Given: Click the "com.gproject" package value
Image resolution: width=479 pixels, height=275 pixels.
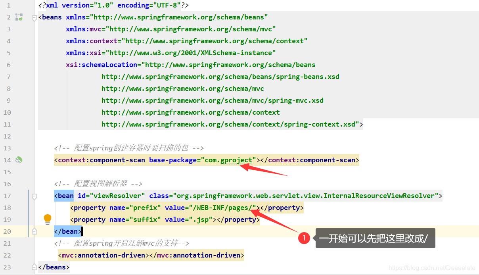Looking at the screenshot, I should point(228,160).
